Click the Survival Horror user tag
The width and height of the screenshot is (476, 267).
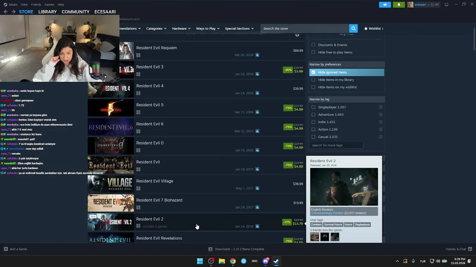click(333, 224)
